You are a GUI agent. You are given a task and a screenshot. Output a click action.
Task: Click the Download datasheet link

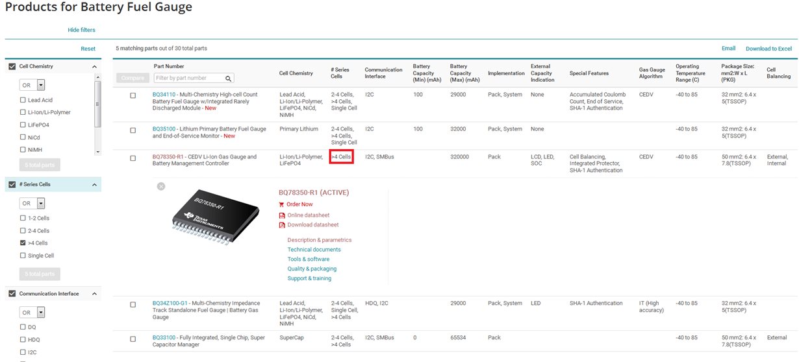pyautogui.click(x=313, y=225)
